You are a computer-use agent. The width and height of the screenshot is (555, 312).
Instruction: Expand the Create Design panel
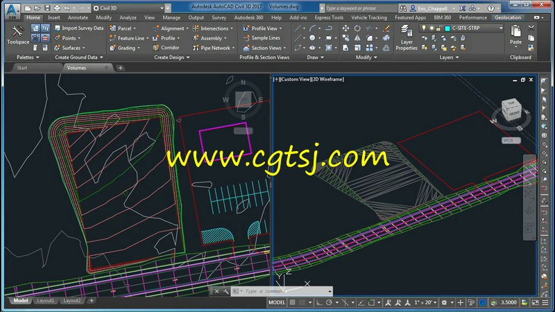pos(171,58)
